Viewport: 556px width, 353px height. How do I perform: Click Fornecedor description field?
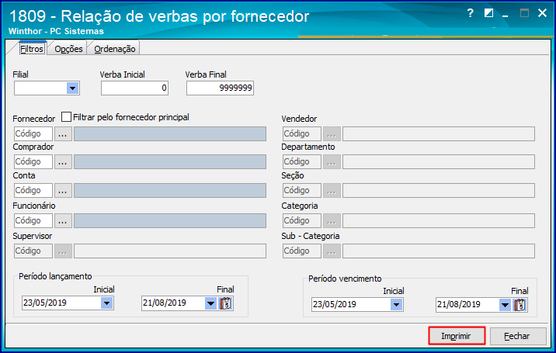point(170,134)
